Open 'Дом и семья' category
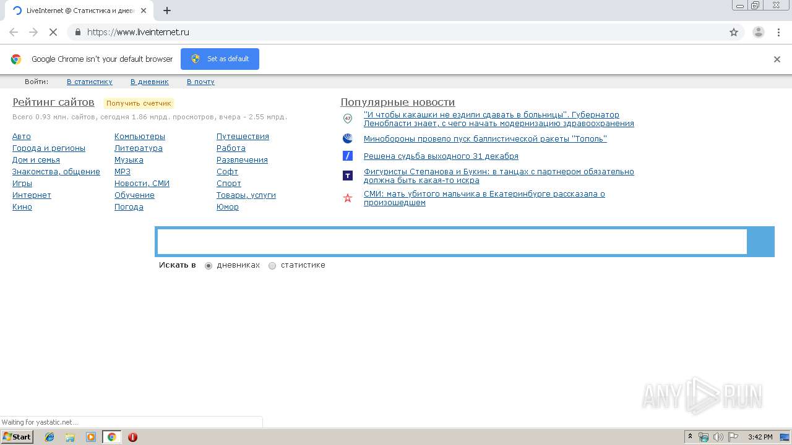 36,160
